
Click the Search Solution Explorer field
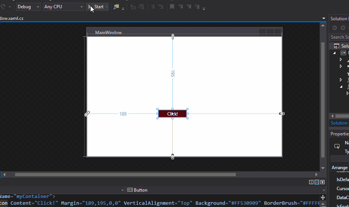339,37
